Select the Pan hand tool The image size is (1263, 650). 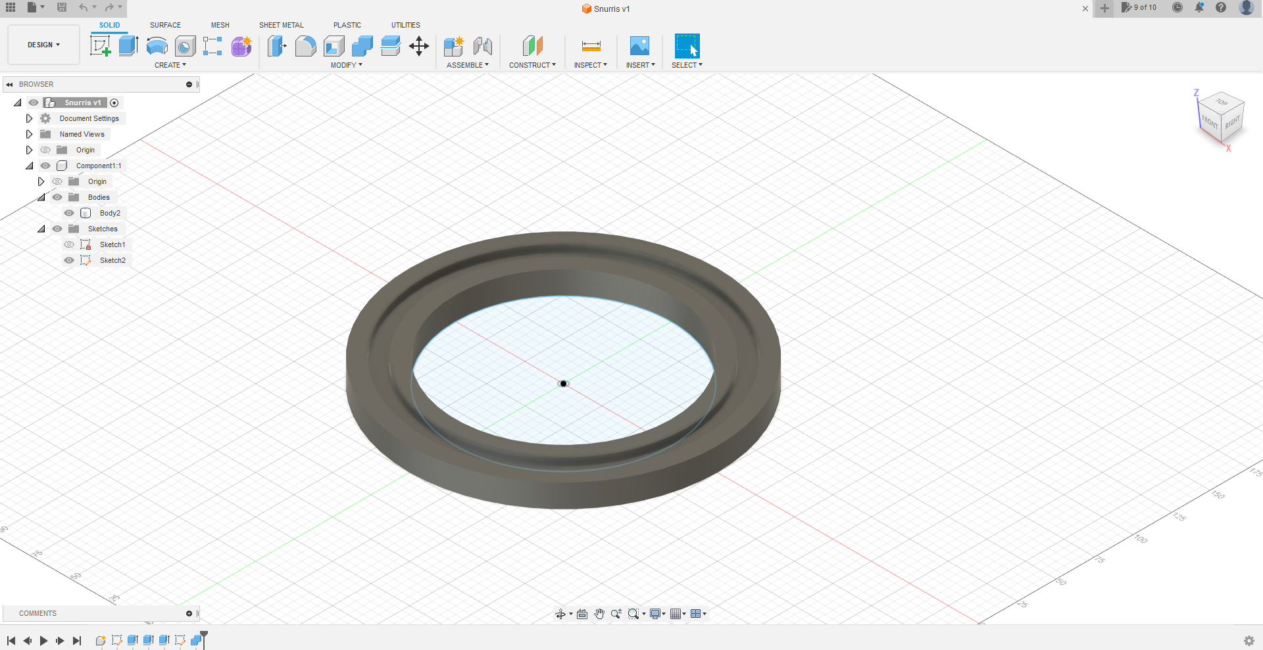[599, 614]
